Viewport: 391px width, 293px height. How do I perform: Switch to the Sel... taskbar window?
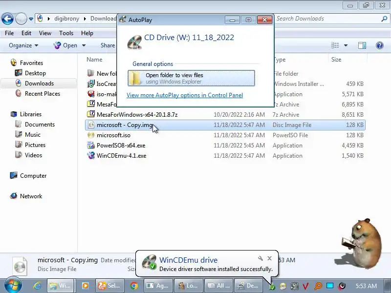tap(109, 286)
